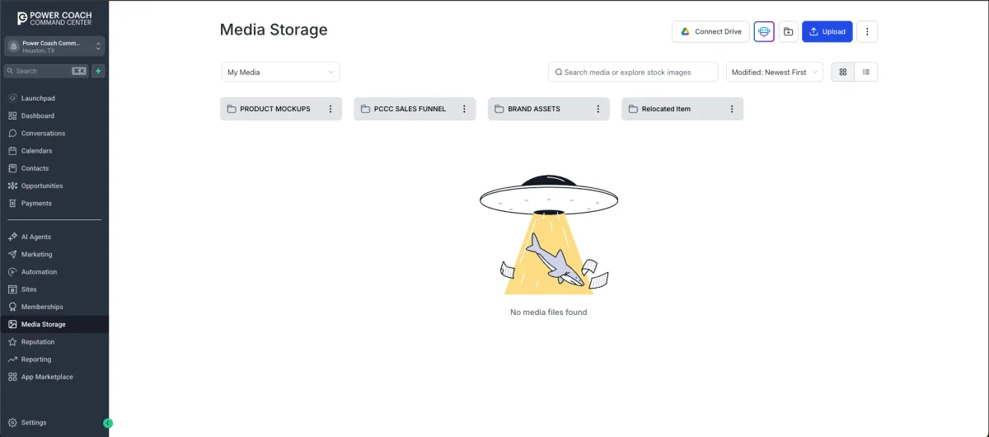Open Modified: Newest First sort dropdown
Screen dimensions: 989x437
(x=775, y=72)
